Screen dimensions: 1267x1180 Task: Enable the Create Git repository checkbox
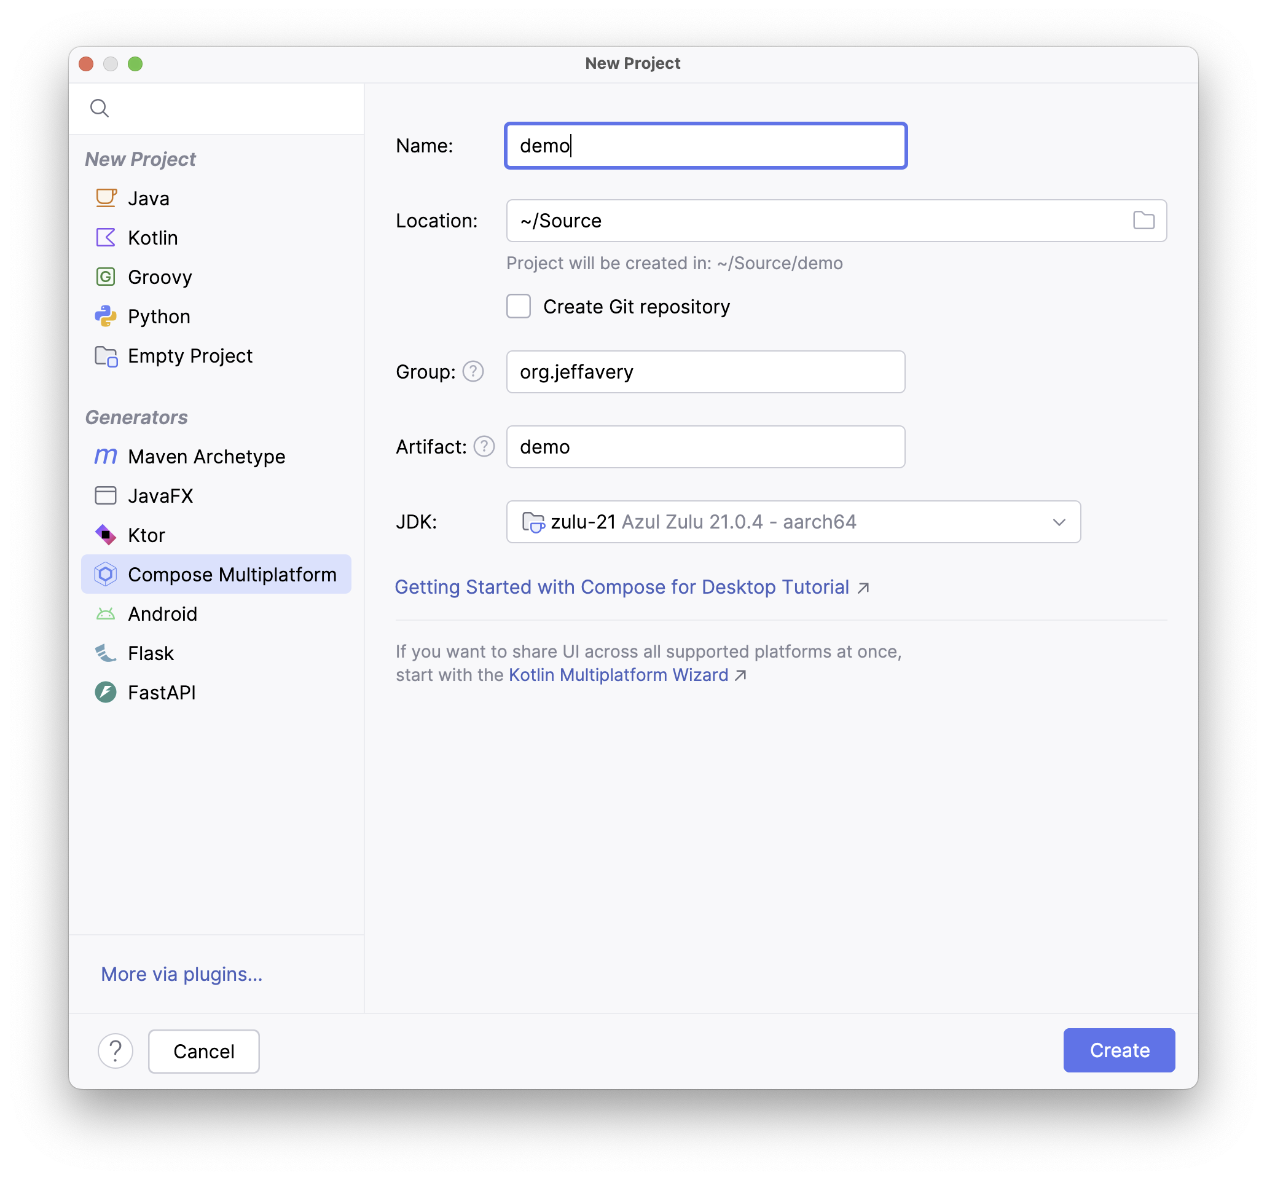518,306
